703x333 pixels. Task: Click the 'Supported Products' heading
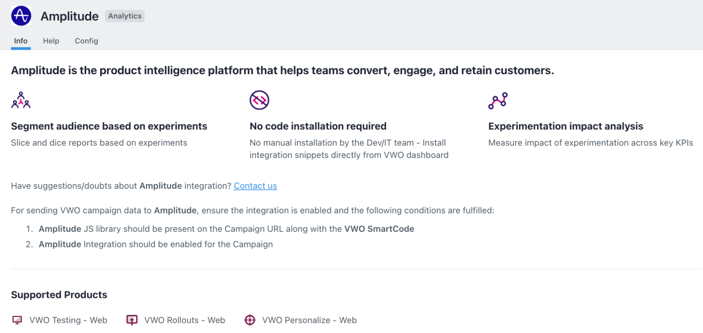click(59, 295)
